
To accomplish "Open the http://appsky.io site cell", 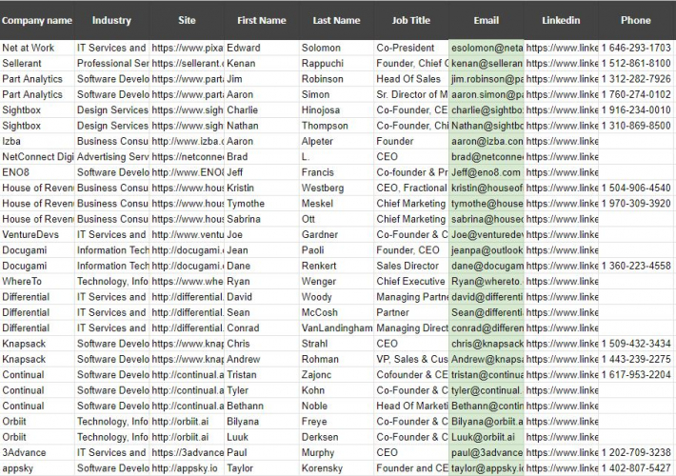I will pos(187,467).
